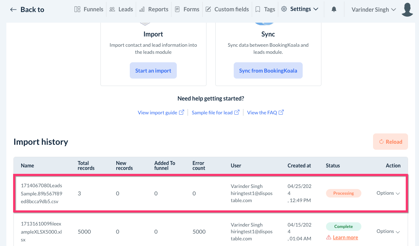Click the Learn more error link
The image size is (419, 246).
[345, 238]
